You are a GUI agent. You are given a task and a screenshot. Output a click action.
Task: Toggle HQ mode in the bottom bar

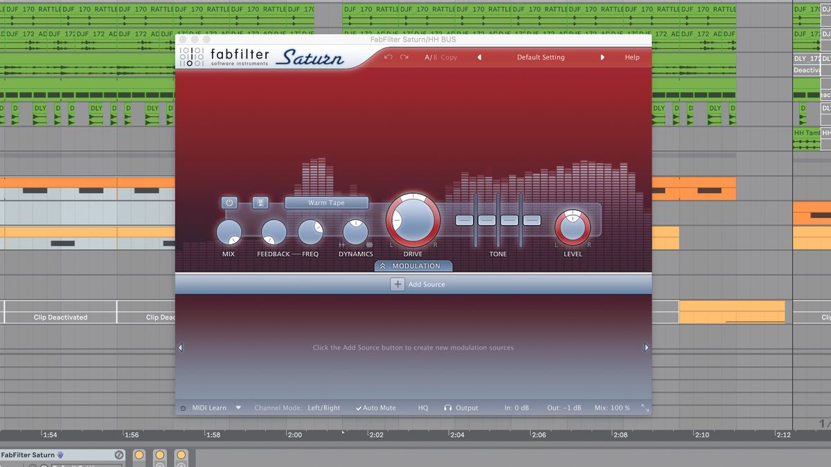click(422, 408)
